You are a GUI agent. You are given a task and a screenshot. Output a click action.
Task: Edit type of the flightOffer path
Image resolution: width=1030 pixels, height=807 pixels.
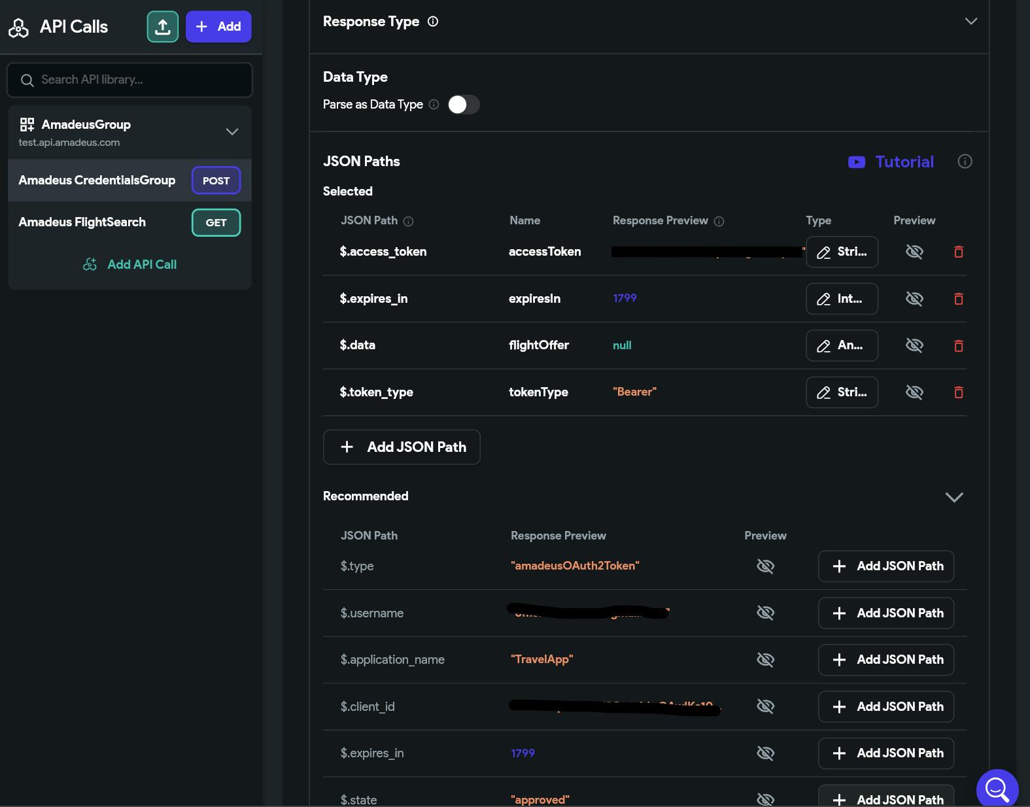pyautogui.click(x=842, y=345)
